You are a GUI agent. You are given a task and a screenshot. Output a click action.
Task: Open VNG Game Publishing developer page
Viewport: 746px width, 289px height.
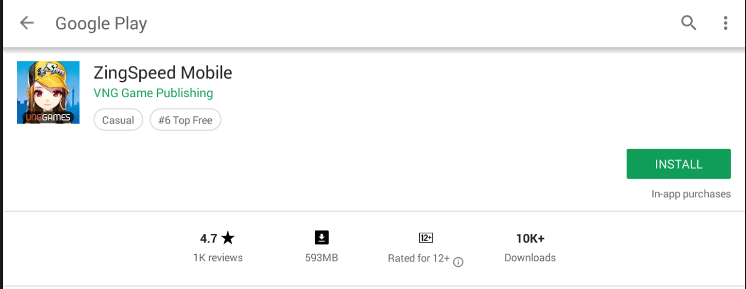coord(154,93)
